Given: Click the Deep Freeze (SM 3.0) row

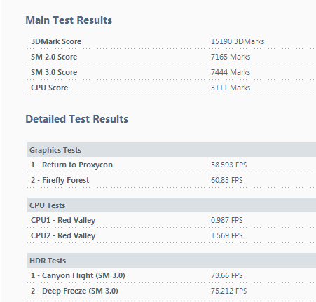Looking at the screenshot, I should (172, 291).
